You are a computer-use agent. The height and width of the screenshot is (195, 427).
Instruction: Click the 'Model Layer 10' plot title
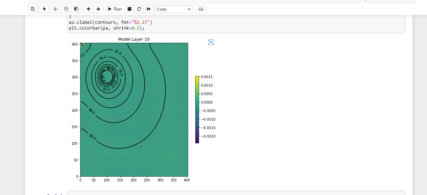[134, 39]
